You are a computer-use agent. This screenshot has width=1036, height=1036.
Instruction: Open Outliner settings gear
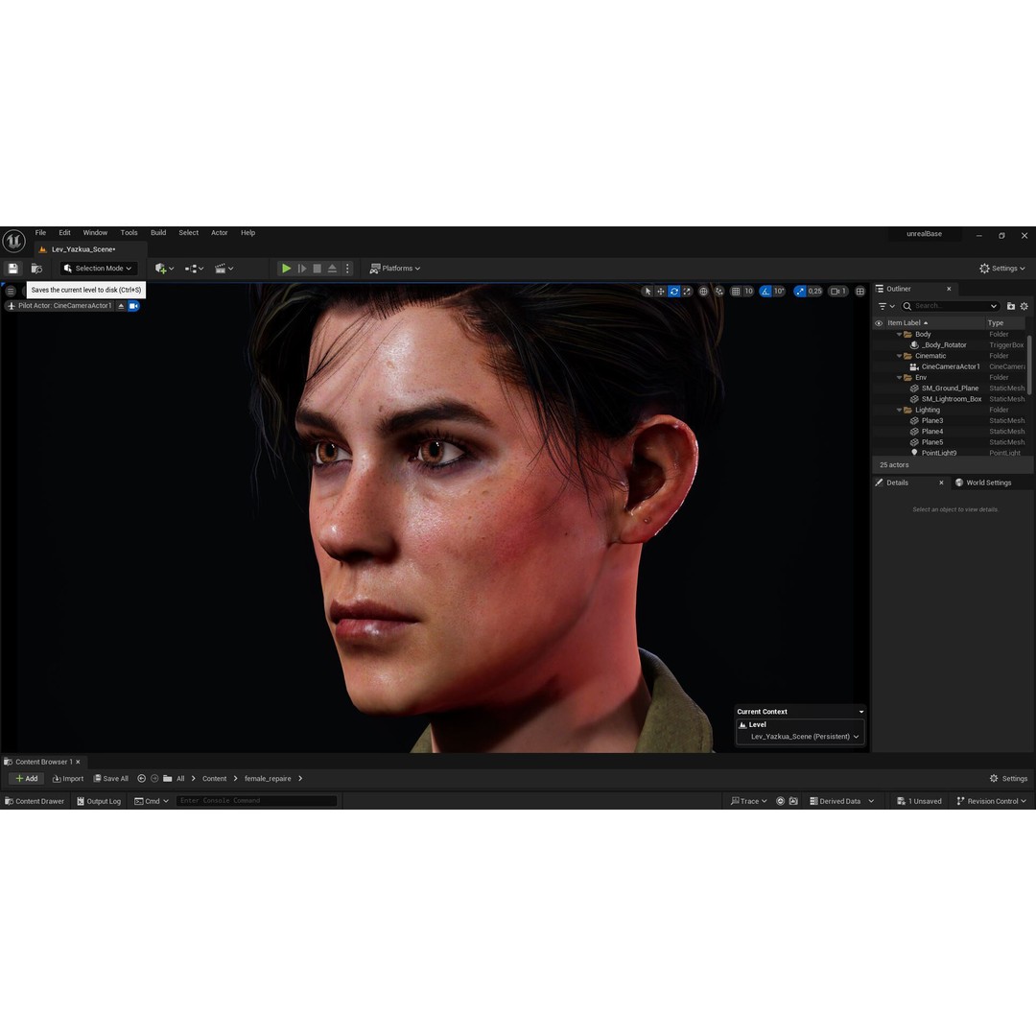click(1024, 306)
